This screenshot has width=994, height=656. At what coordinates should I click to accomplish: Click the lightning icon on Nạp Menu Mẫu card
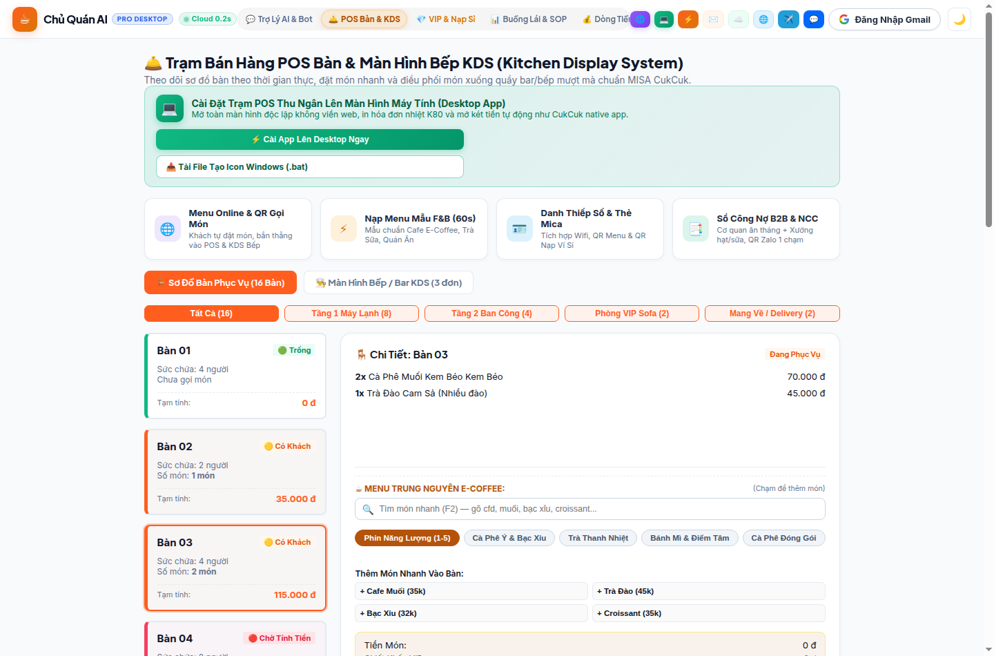pyautogui.click(x=344, y=229)
